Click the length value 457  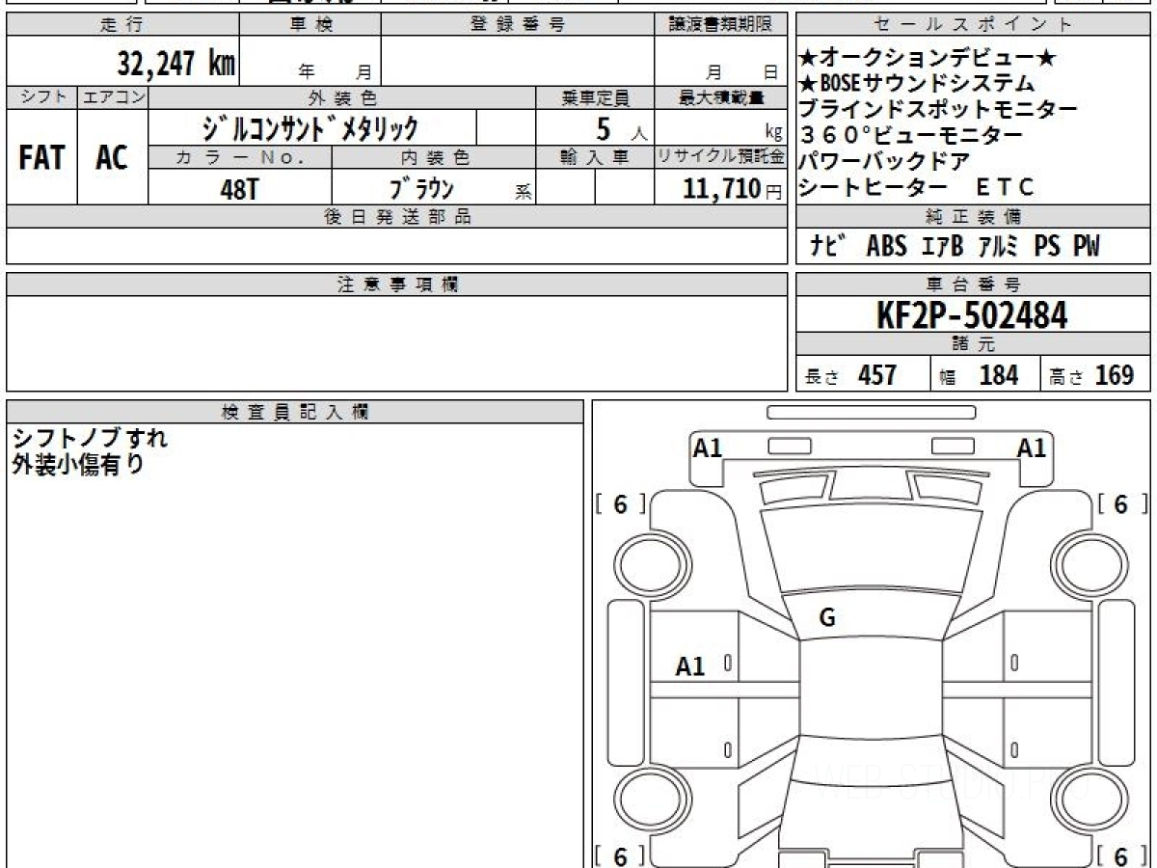(x=877, y=375)
